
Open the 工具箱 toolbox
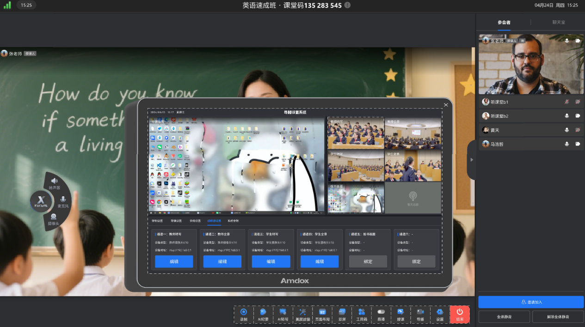click(362, 314)
